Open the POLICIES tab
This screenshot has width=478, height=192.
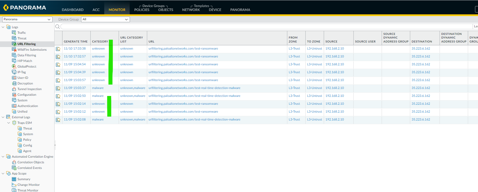142,10
